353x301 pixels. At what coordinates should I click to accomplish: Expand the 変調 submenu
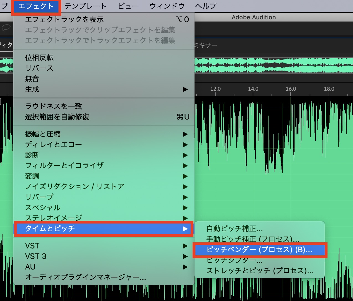[104, 176]
